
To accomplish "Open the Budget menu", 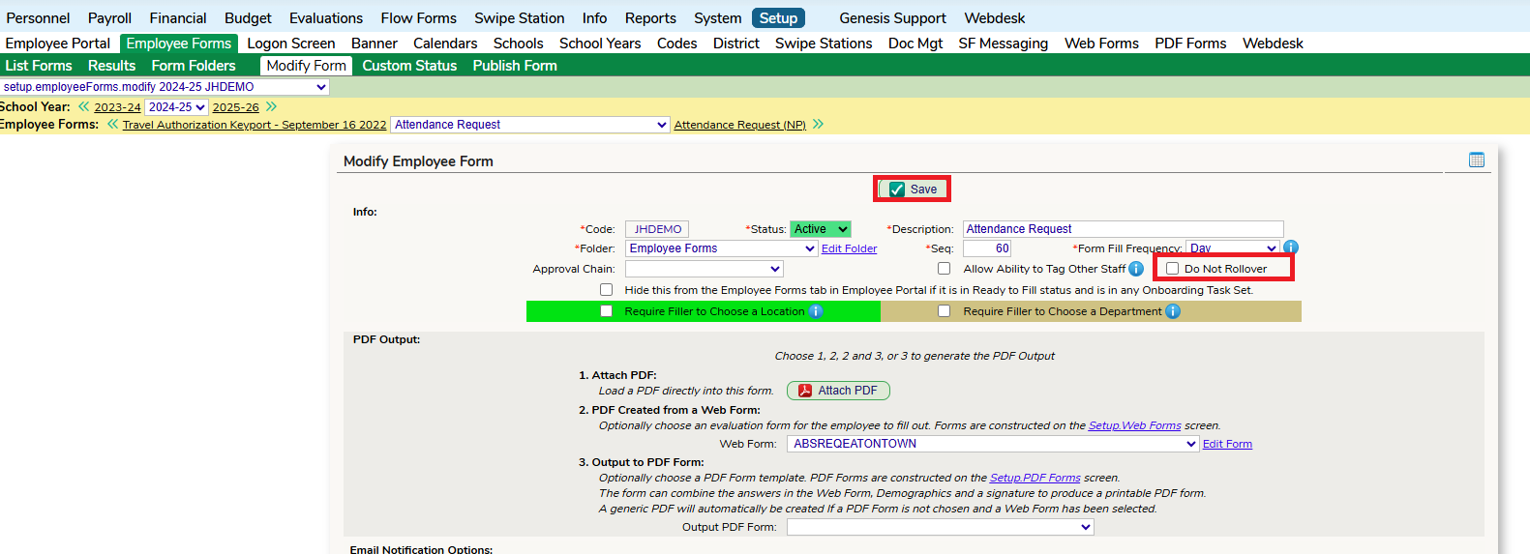I will point(248,17).
